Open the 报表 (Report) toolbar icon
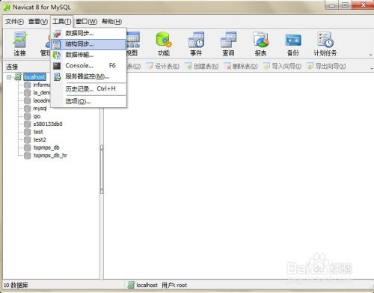The image size is (374, 293). coord(260,44)
